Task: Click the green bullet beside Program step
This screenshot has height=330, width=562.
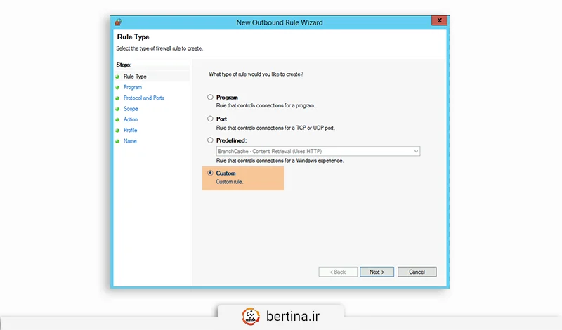Action: 117,87
